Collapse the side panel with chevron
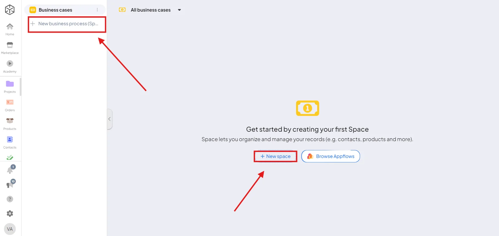This screenshot has height=236, width=499. point(109,119)
